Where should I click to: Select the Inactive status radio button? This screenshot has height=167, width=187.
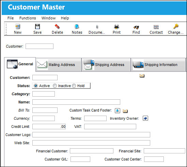(x=55, y=86)
